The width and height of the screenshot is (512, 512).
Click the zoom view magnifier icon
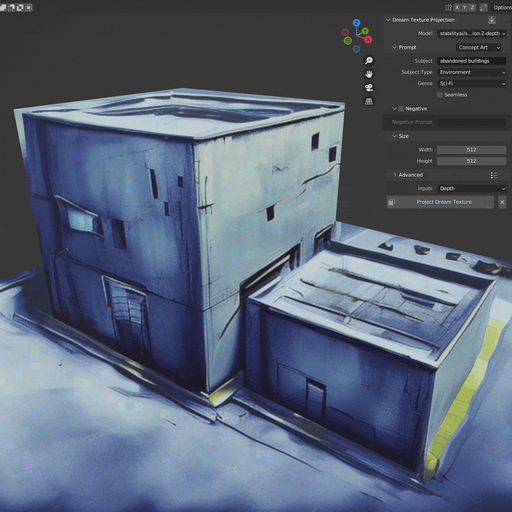tap(369, 61)
